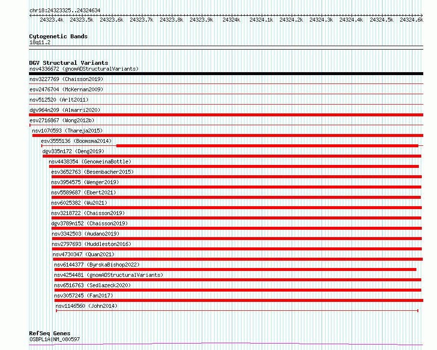Open variant esv2716867 (Wong2012b)
The height and width of the screenshot is (350, 437).
[62, 120]
